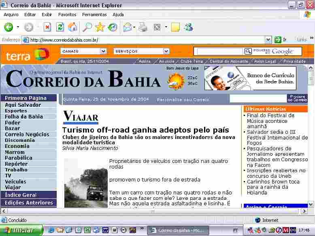Click the IE Back button

[x=9, y=27]
